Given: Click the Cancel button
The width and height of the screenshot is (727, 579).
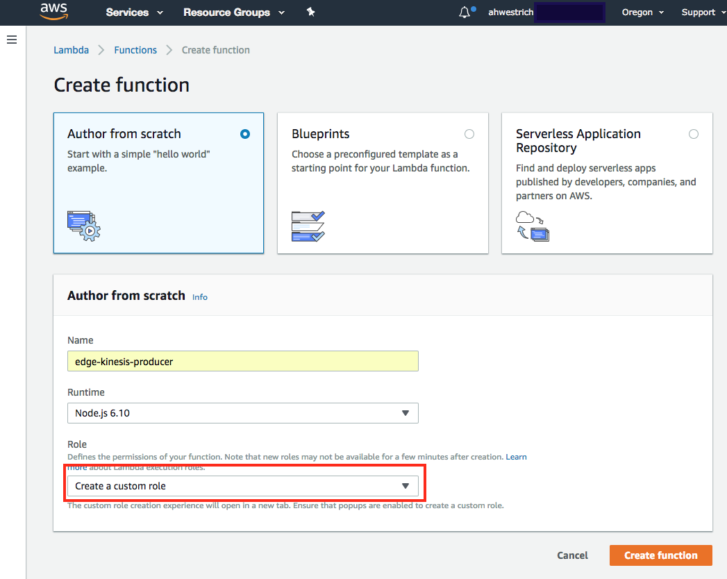Looking at the screenshot, I should point(572,555).
